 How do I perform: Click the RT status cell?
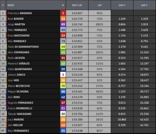coord(3,131)
